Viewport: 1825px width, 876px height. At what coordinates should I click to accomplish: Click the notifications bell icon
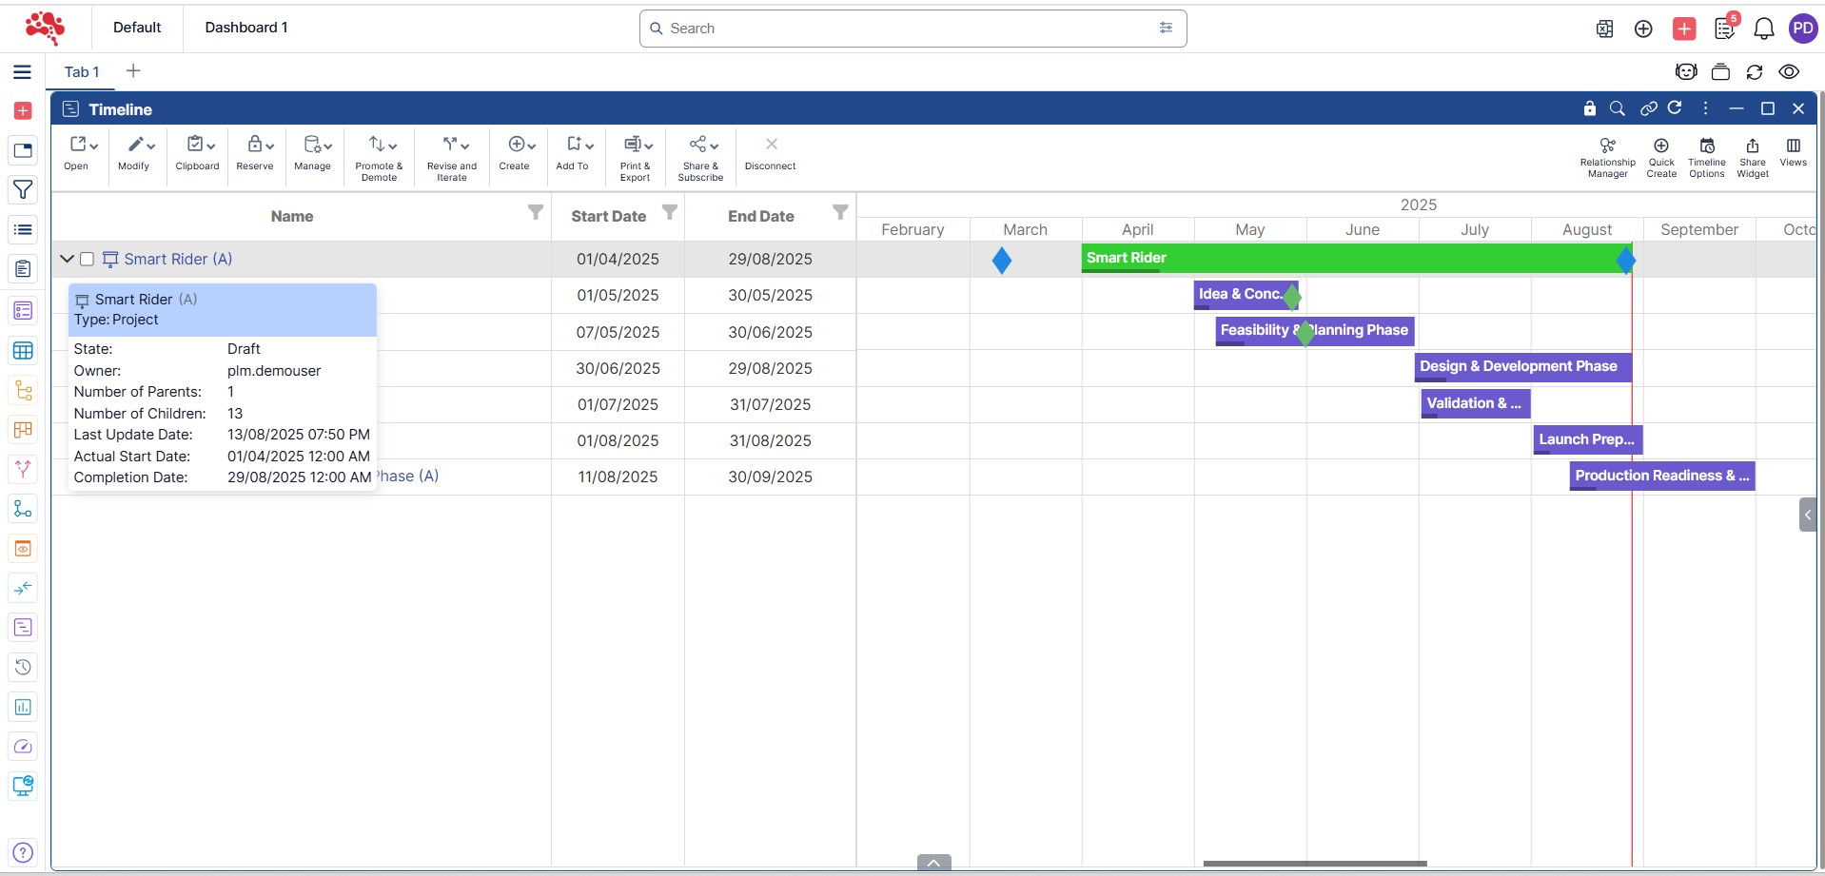(1763, 29)
